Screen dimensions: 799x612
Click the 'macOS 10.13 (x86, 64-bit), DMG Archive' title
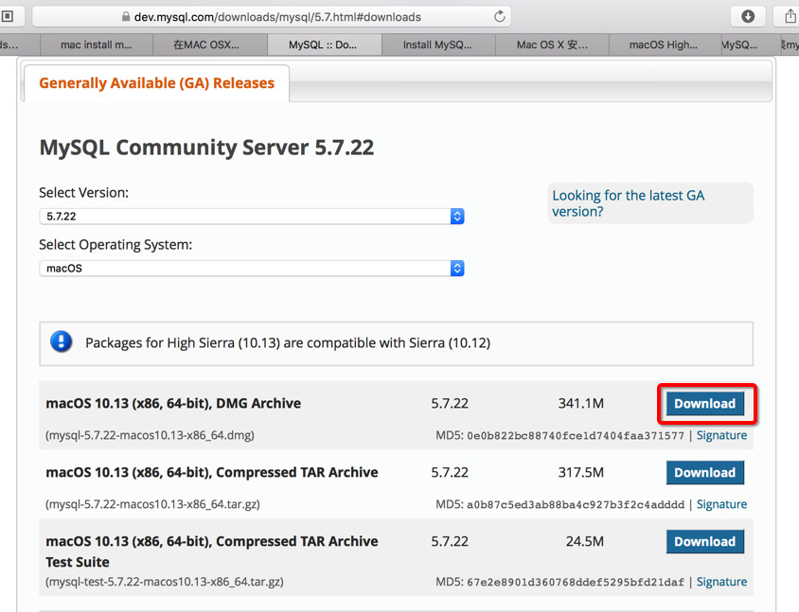(173, 403)
